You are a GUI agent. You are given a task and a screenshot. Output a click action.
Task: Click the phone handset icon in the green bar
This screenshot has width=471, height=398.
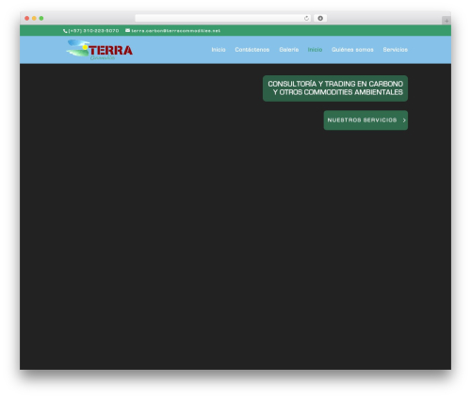(65, 31)
